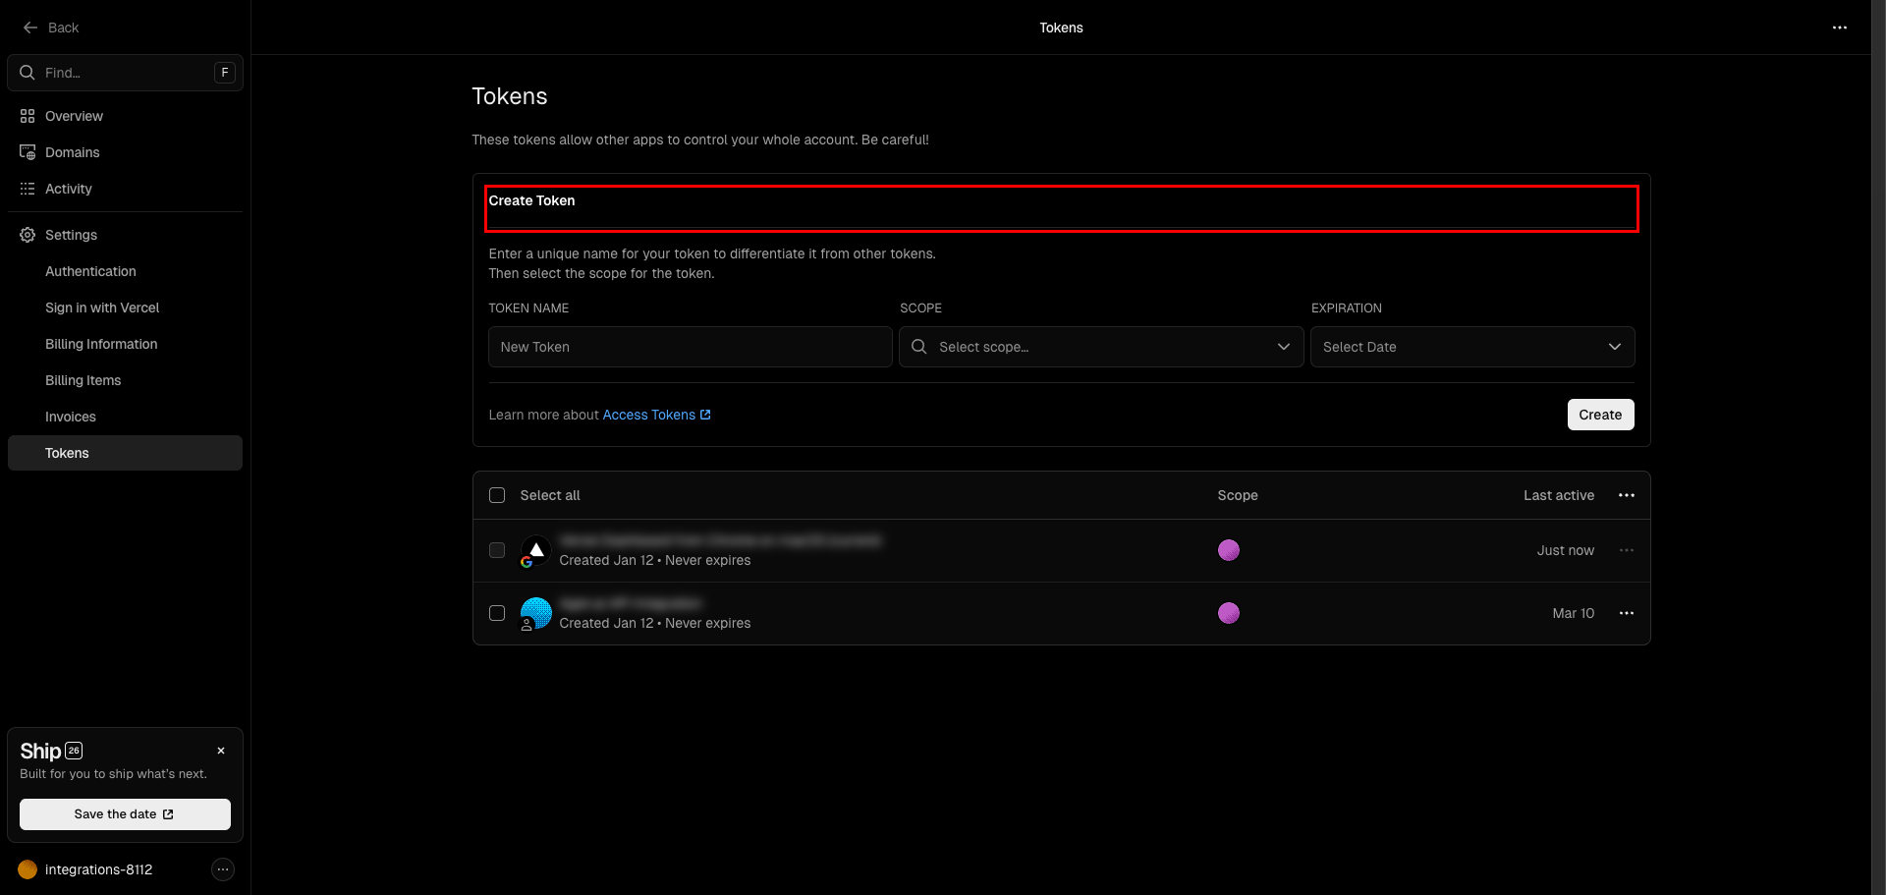Viewport: 1886px width, 895px height.
Task: Click the Domains icon in sidebar
Action: point(28,152)
